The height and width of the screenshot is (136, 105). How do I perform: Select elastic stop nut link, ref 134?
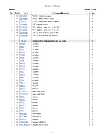[24, 114]
